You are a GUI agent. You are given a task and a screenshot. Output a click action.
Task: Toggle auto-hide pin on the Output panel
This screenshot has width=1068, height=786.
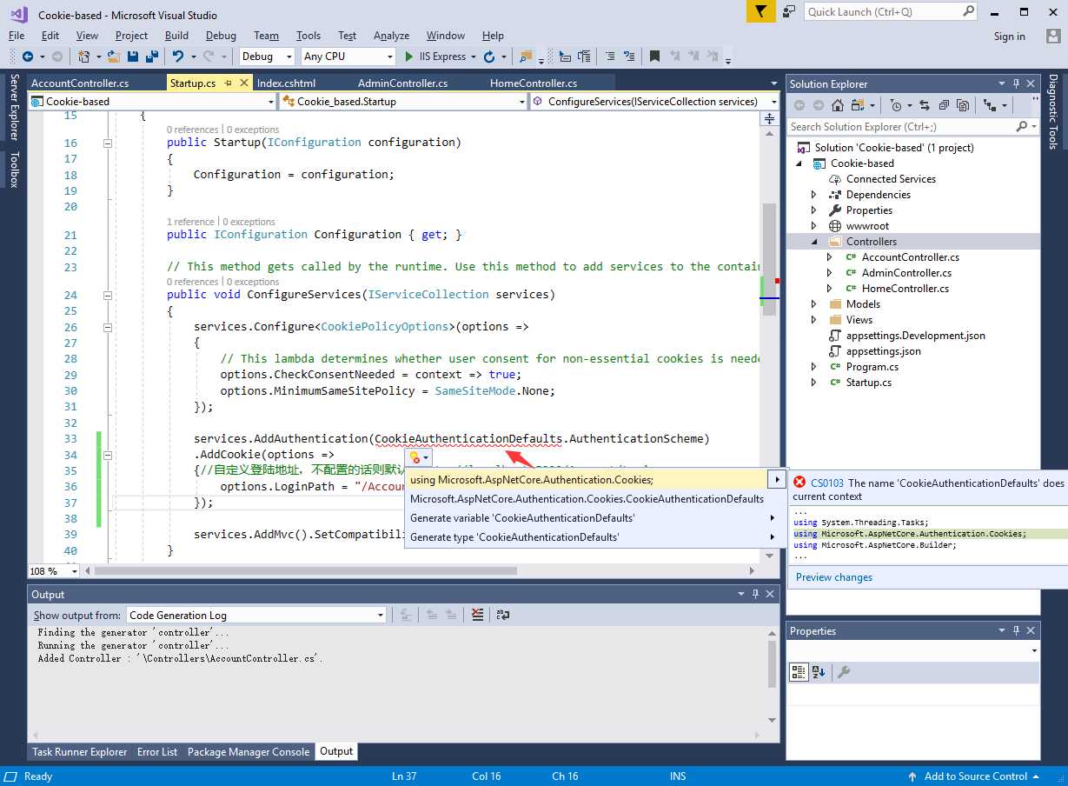click(755, 594)
